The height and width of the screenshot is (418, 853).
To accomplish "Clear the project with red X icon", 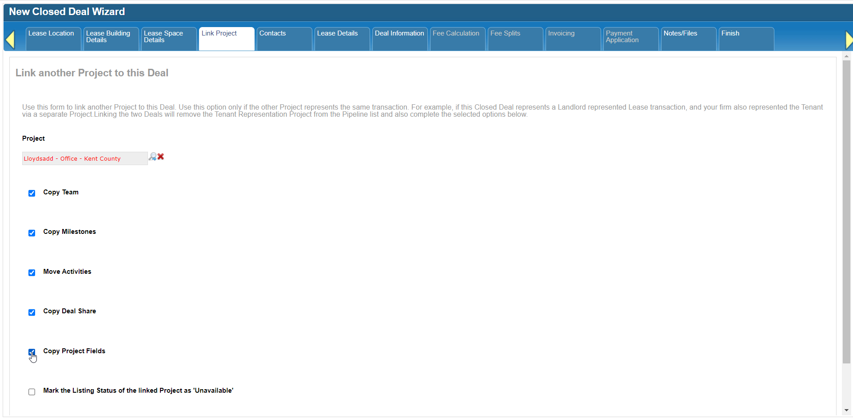I will pyautogui.click(x=161, y=157).
